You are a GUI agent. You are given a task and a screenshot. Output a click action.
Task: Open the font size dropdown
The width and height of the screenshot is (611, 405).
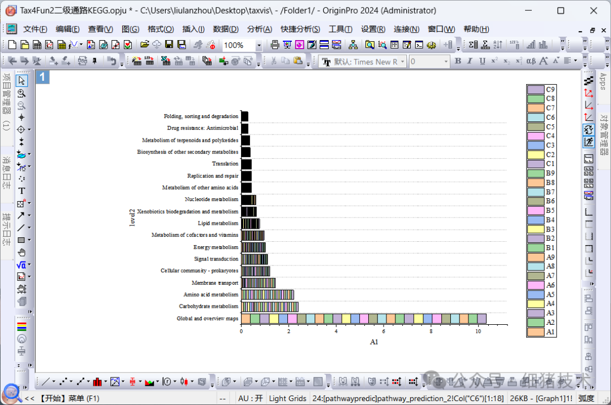[446, 62]
